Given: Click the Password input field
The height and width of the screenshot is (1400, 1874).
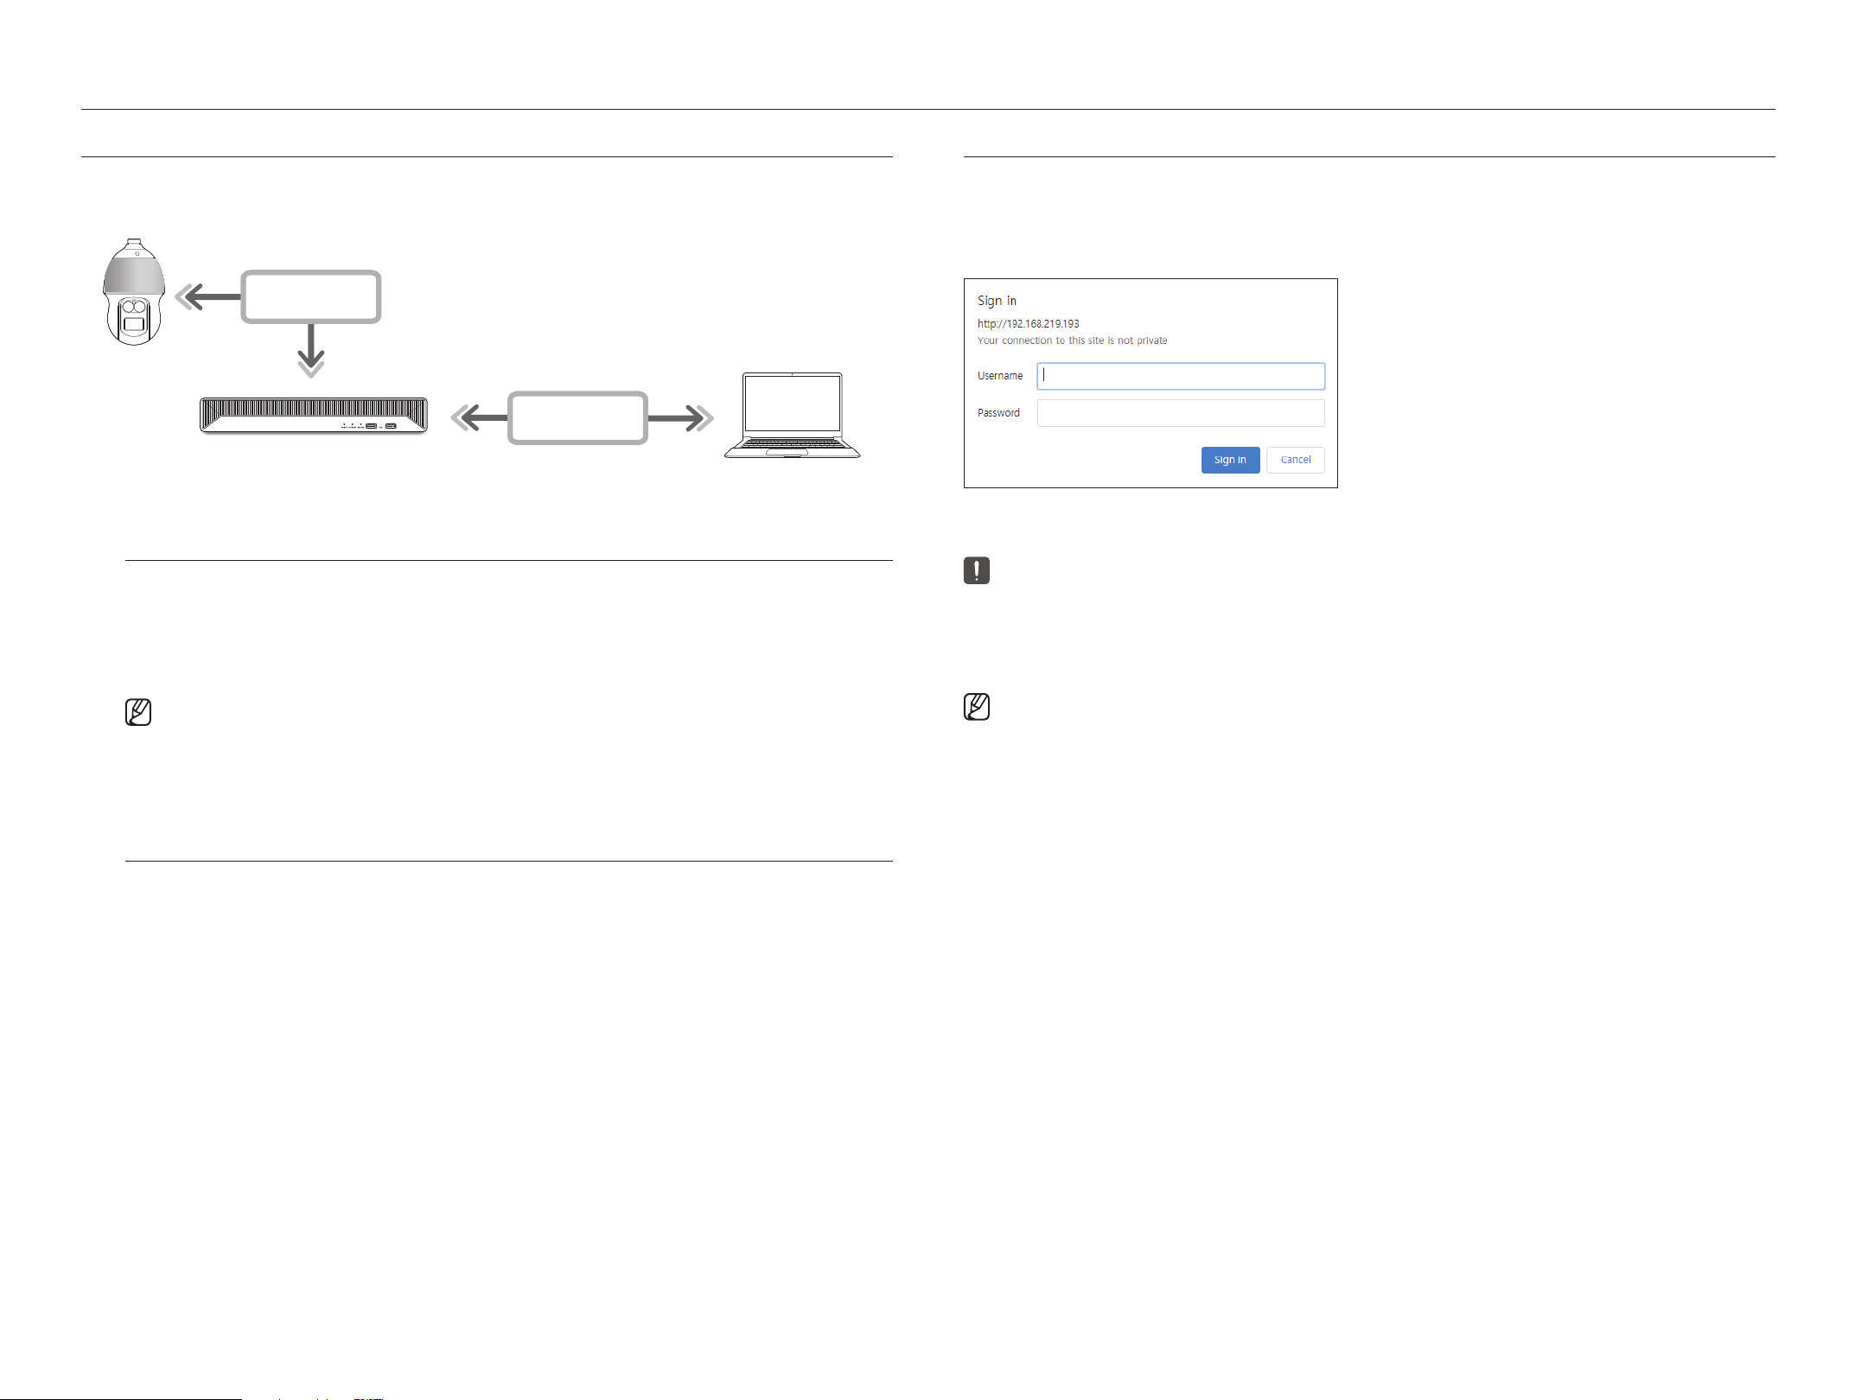Looking at the screenshot, I should tap(1181, 413).
